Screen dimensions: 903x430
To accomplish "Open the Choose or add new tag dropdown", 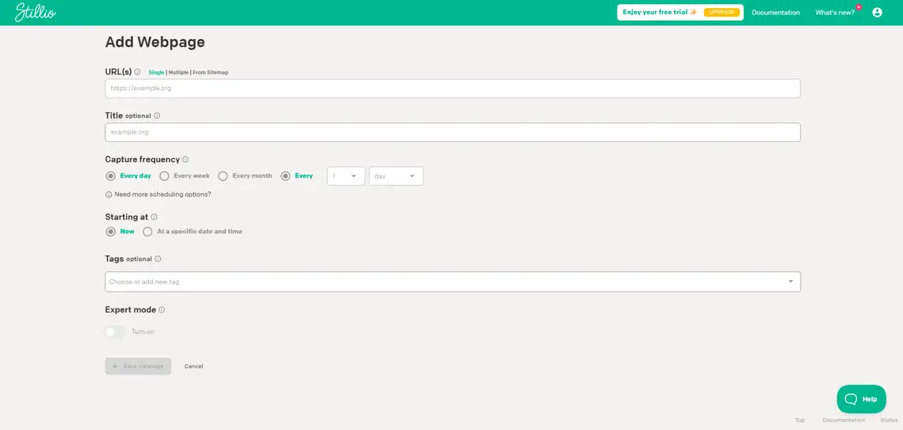I will (x=452, y=282).
